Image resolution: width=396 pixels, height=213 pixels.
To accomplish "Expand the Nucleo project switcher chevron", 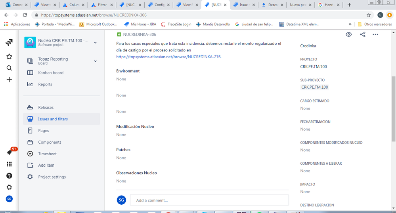I will tap(96, 43).
